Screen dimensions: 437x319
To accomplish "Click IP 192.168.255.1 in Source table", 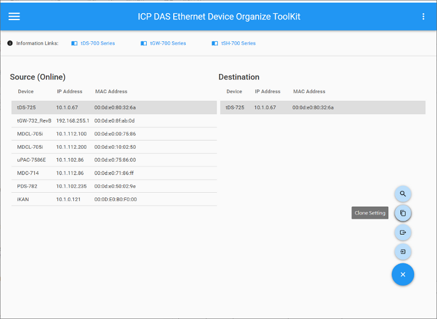I will (x=73, y=120).
